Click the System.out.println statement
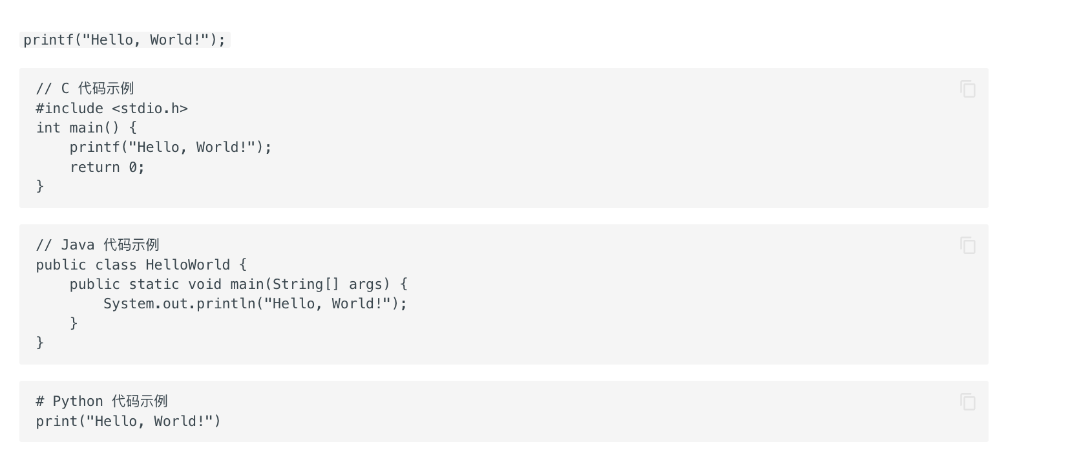Image resolution: width=1070 pixels, height=468 pixels. [x=255, y=304]
